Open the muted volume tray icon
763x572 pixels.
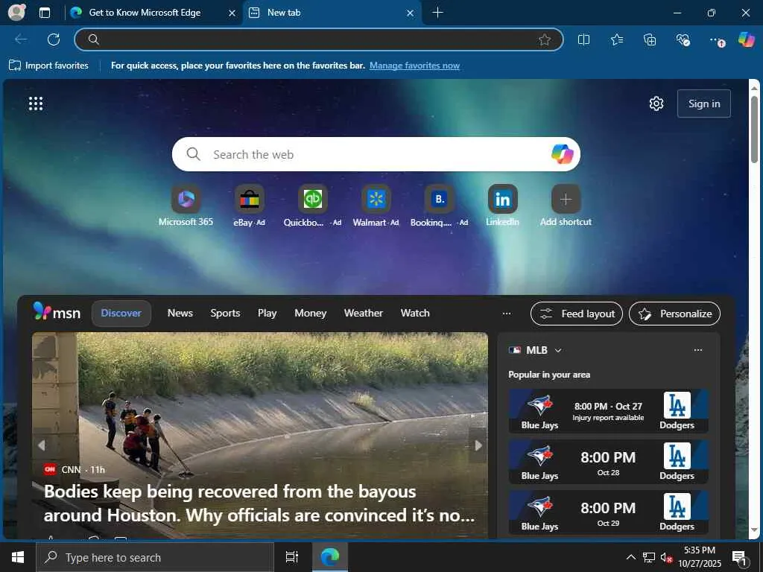666,557
